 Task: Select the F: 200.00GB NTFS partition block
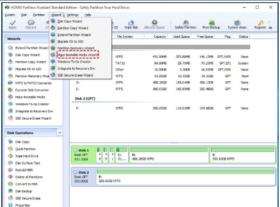[x=185, y=177]
